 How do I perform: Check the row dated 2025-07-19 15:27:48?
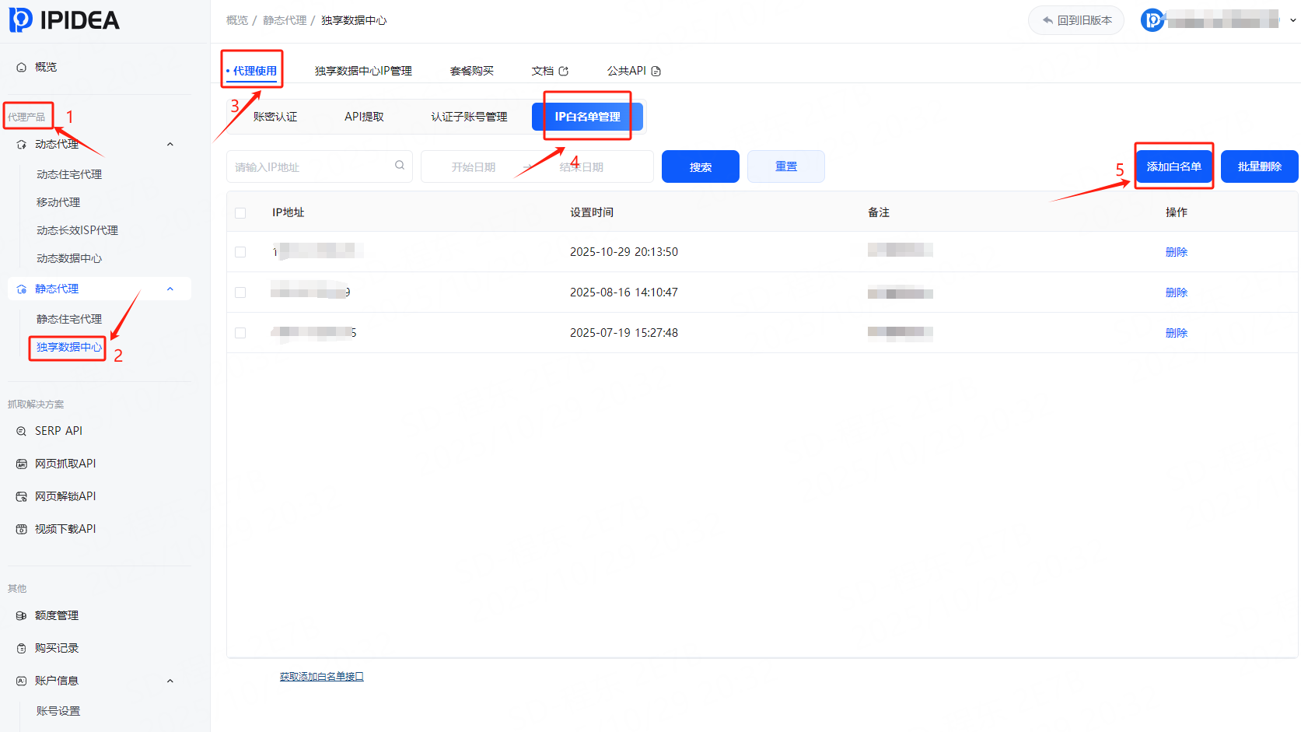point(240,333)
